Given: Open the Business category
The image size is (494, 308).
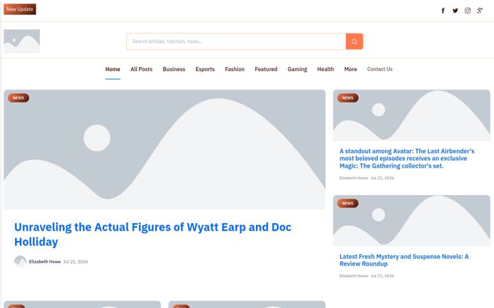Looking at the screenshot, I should pyautogui.click(x=174, y=69).
